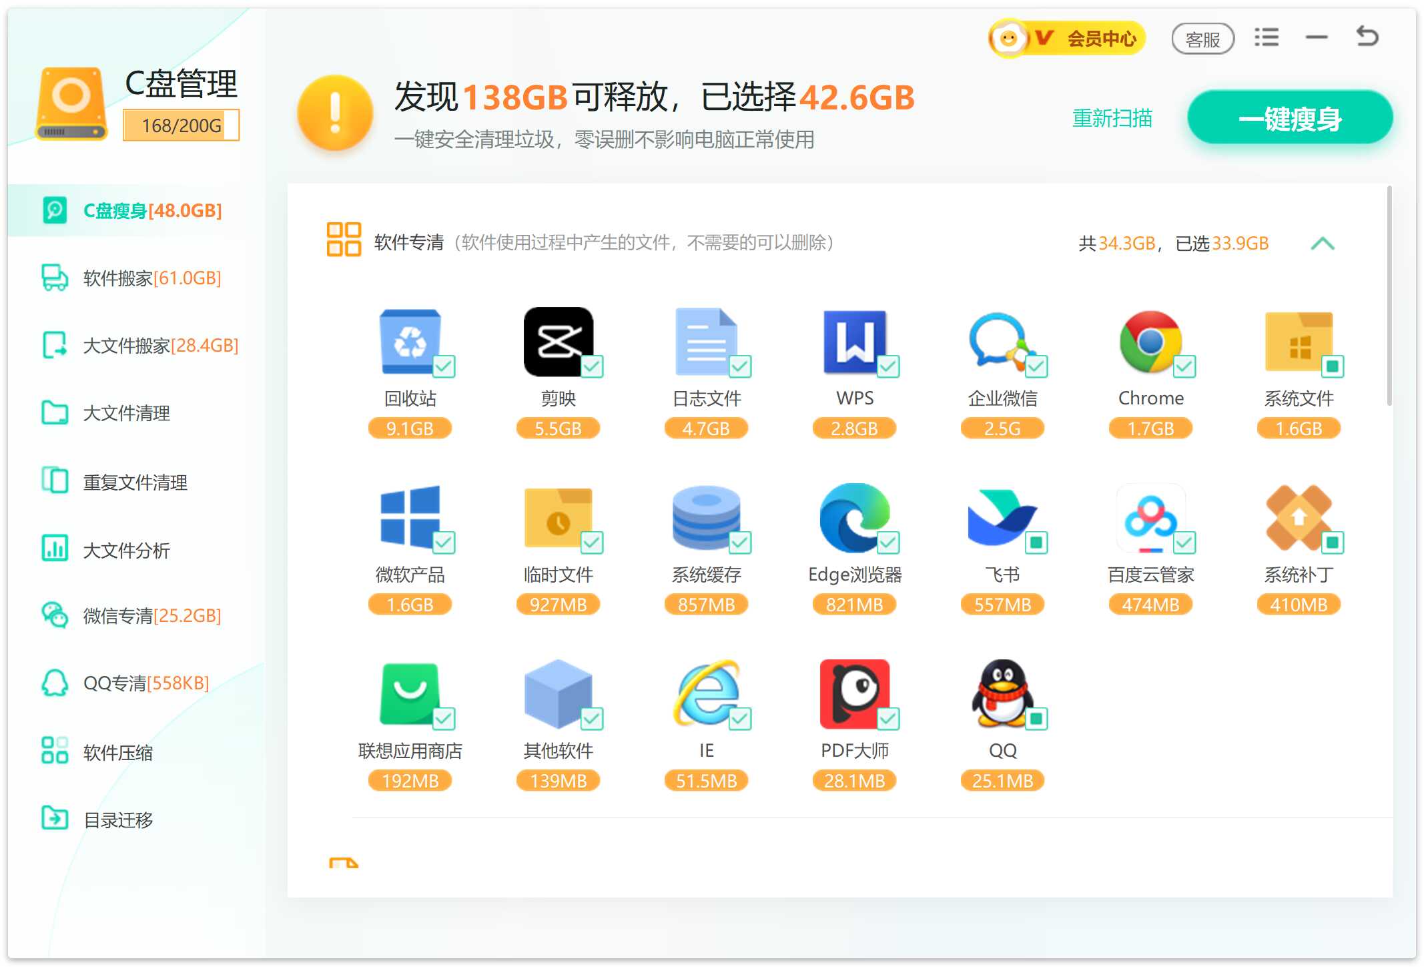Click the 联想应用商店 shopping bag icon
Viewport: 1424px width, 967px height.
[x=410, y=694]
